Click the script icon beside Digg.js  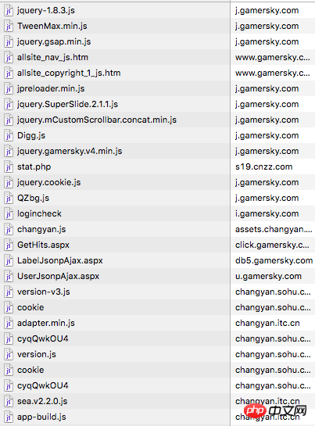tap(9, 136)
